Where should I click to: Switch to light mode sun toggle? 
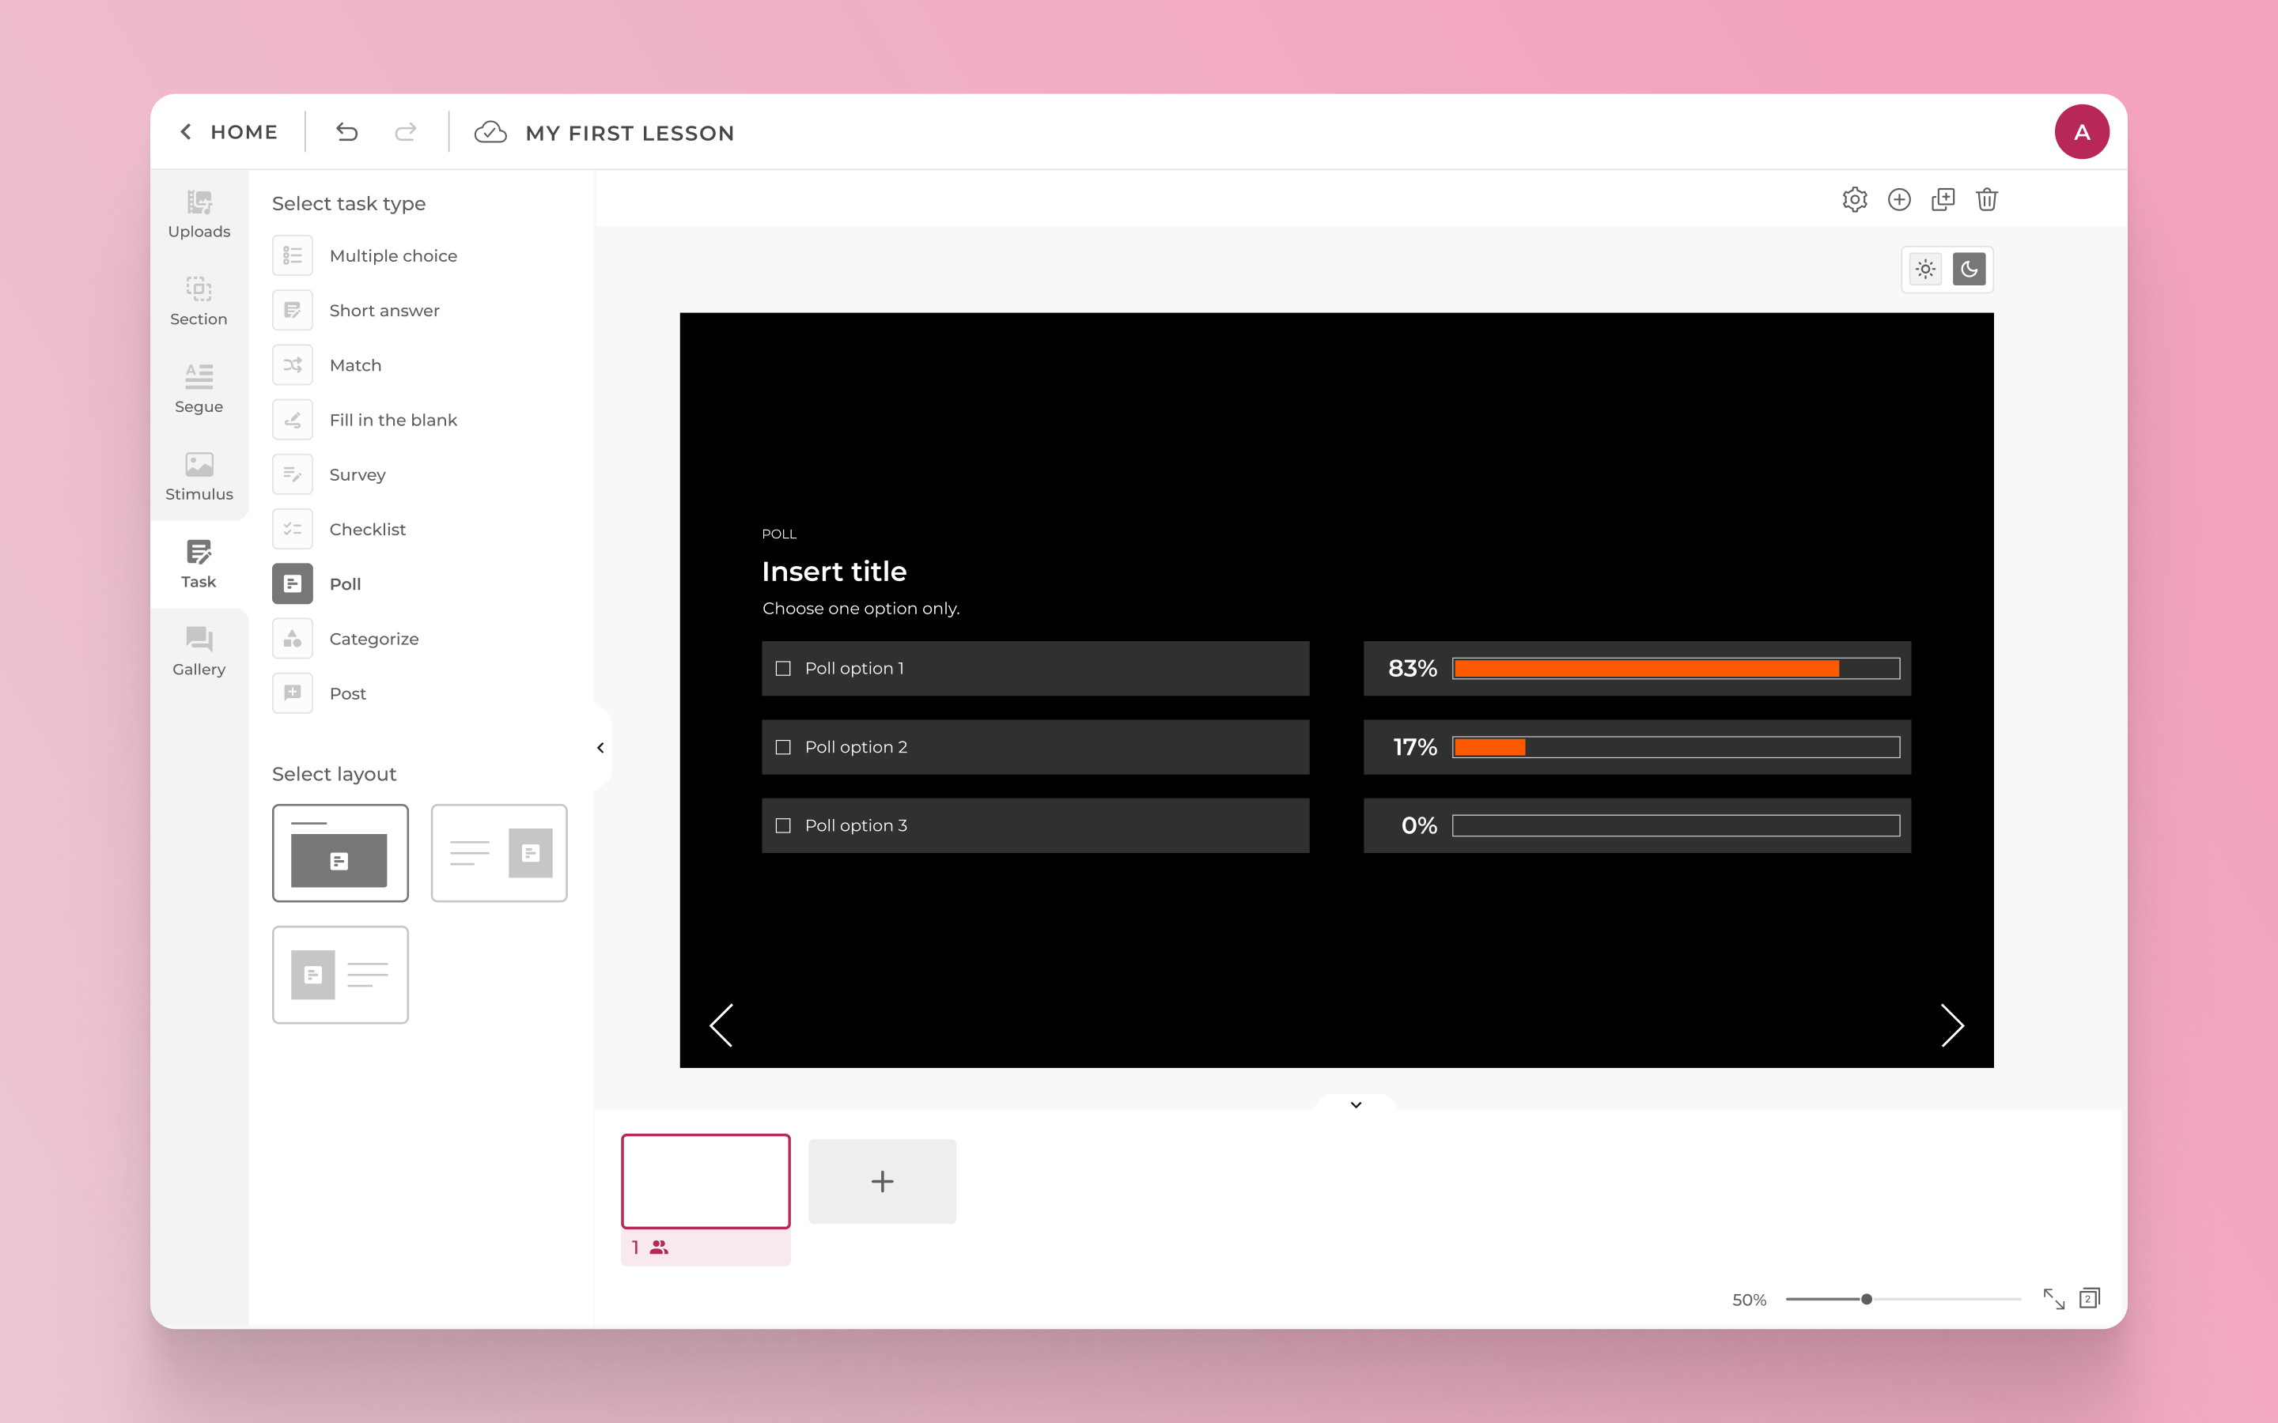click(x=1925, y=270)
